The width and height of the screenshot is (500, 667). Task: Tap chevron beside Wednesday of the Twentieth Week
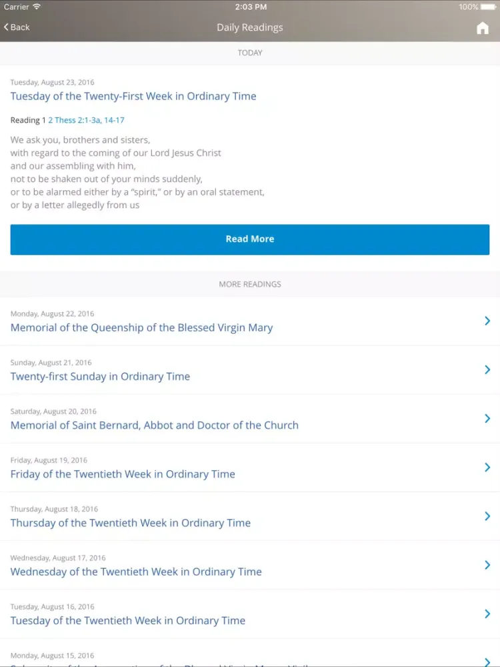click(x=487, y=565)
